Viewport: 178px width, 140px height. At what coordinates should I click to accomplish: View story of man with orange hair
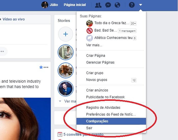point(66,70)
